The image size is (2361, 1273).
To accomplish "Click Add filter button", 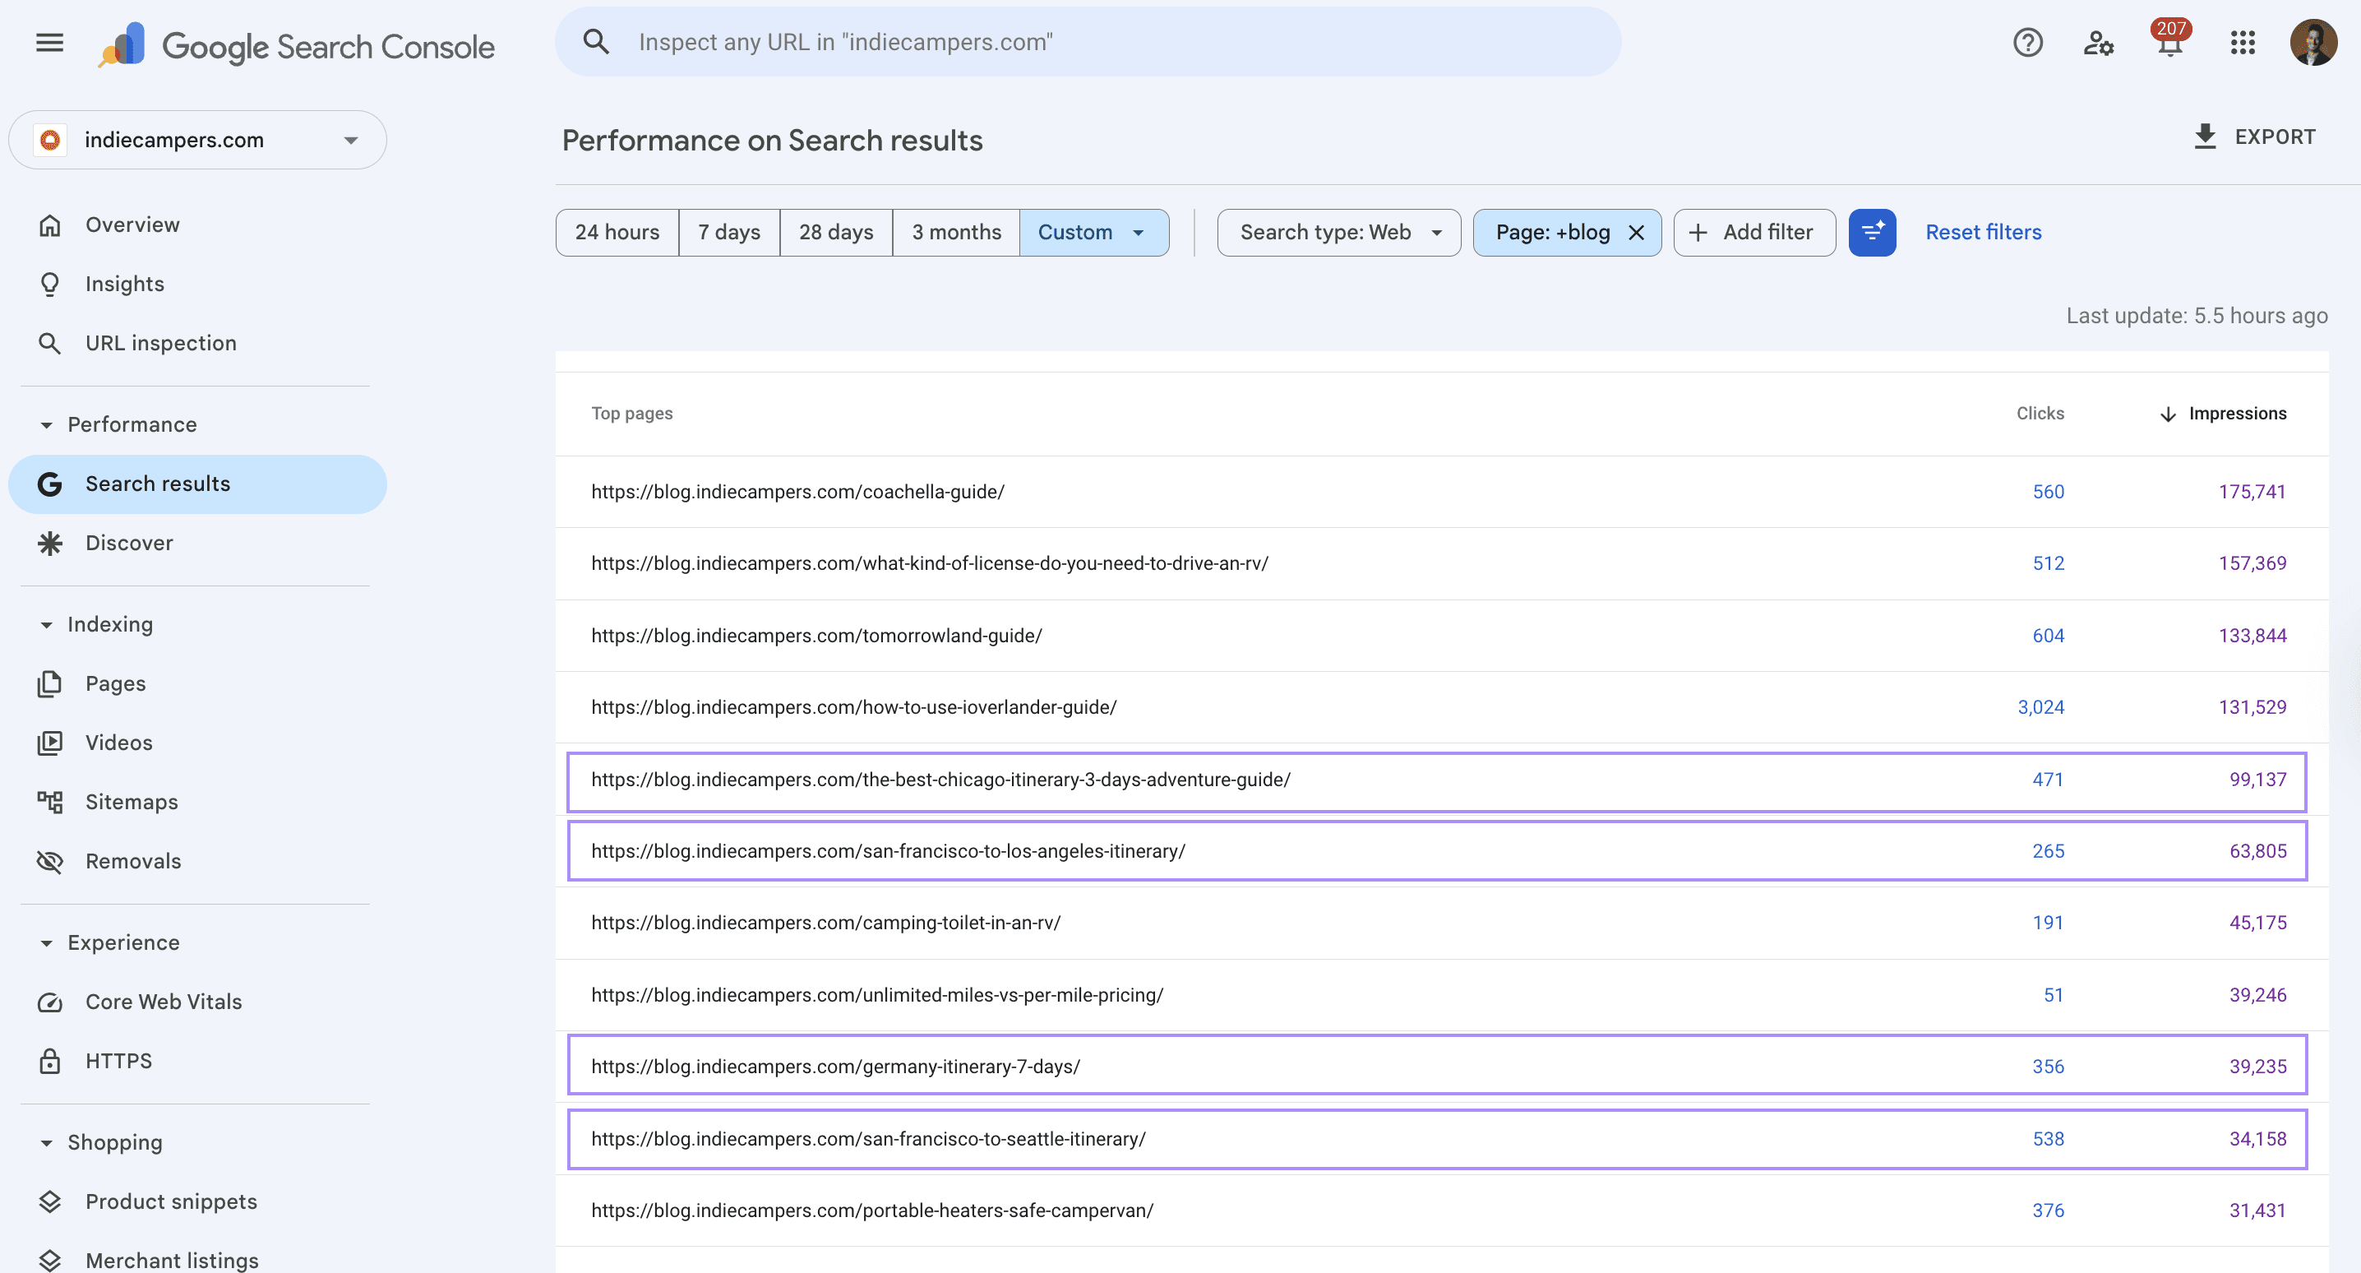I will pyautogui.click(x=1753, y=232).
